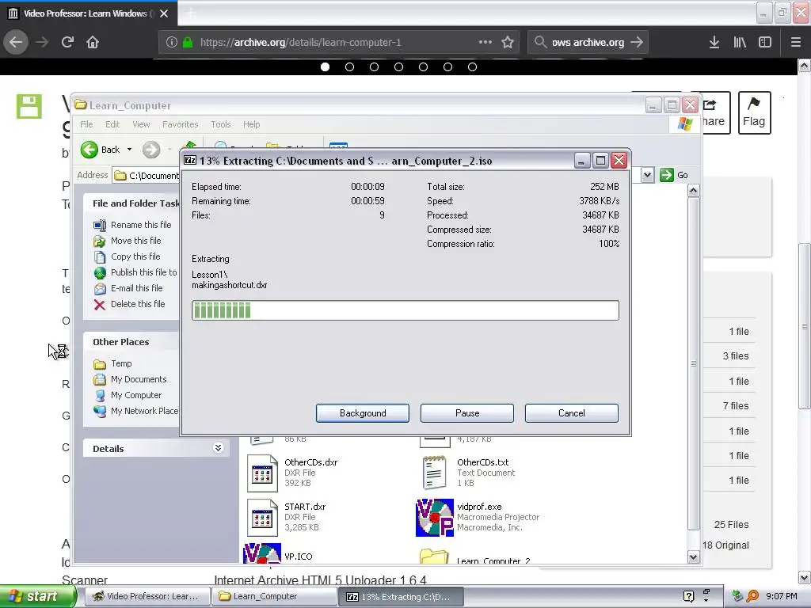Image resolution: width=811 pixels, height=608 pixels.
Task: Click E-mail this file task
Action: pos(128,288)
